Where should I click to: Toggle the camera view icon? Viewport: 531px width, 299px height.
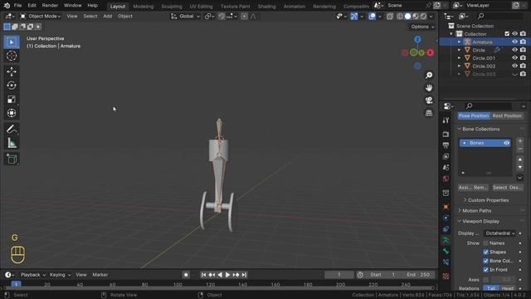pos(429,100)
